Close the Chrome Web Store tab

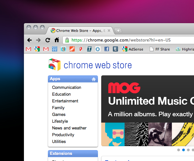(x=109, y=31)
